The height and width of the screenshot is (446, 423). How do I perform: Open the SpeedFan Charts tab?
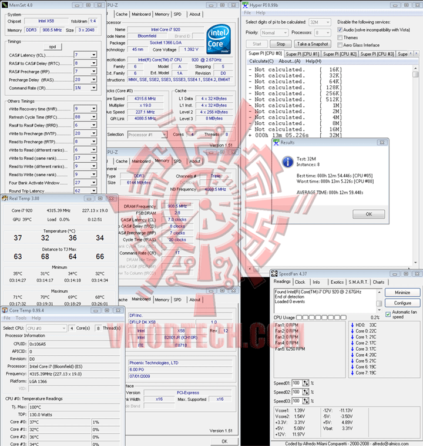(x=378, y=282)
